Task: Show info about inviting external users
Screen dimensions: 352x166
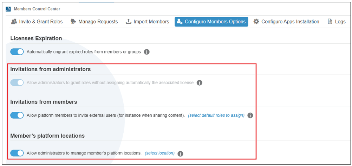Action: (x=250, y=116)
